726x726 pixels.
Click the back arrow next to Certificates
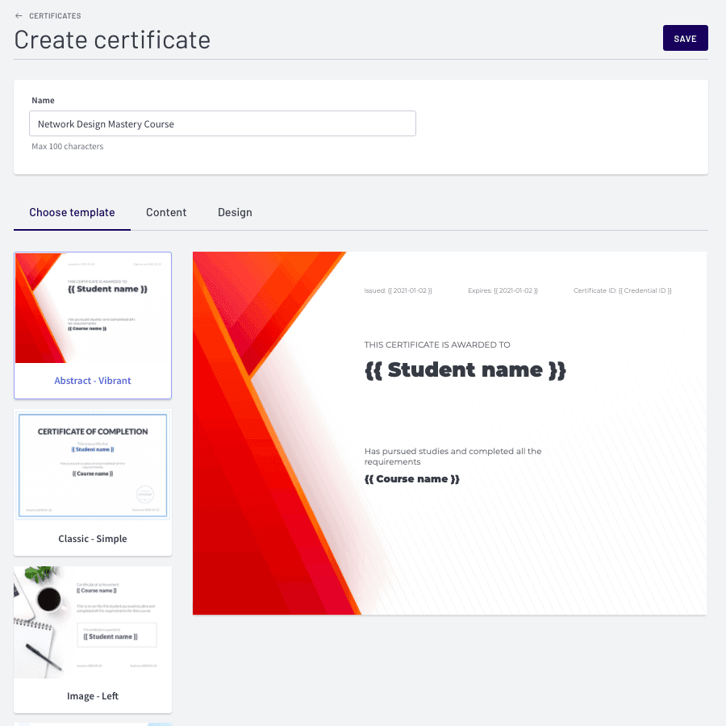(19, 16)
